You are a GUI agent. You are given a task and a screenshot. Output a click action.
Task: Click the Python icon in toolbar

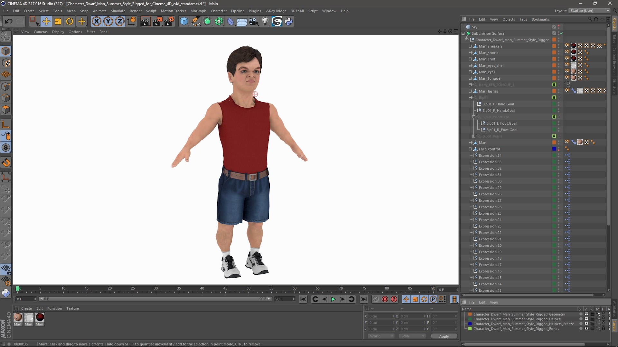point(288,22)
